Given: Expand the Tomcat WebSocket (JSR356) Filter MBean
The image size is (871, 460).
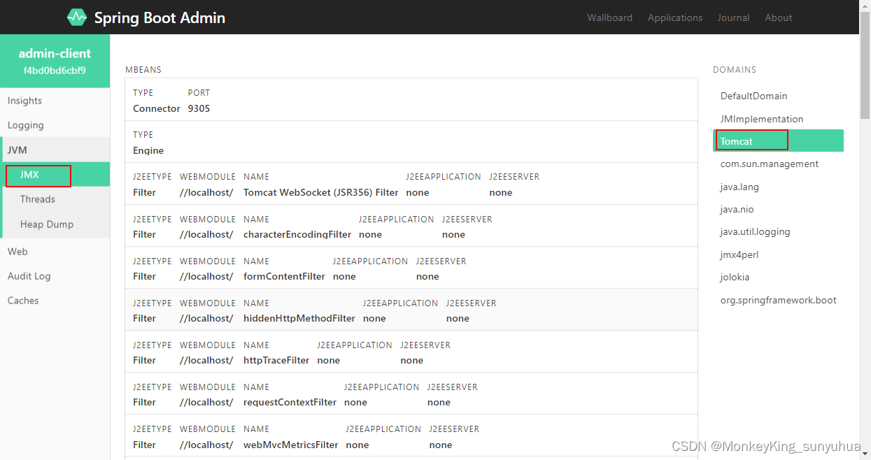Looking at the screenshot, I should [x=411, y=184].
